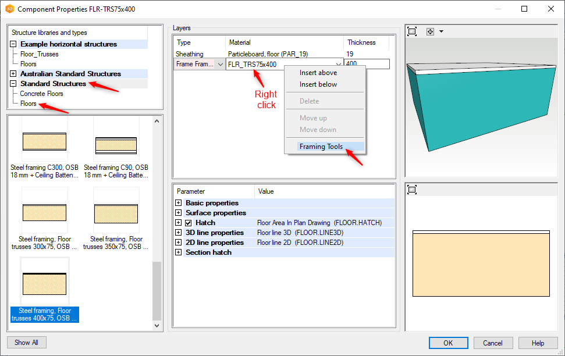Select Concrete Floors in structure tree

pyautogui.click(x=41, y=94)
